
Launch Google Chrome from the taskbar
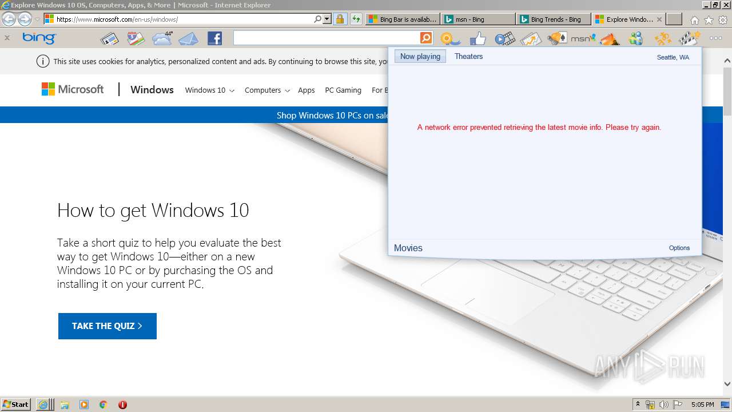[x=103, y=405]
